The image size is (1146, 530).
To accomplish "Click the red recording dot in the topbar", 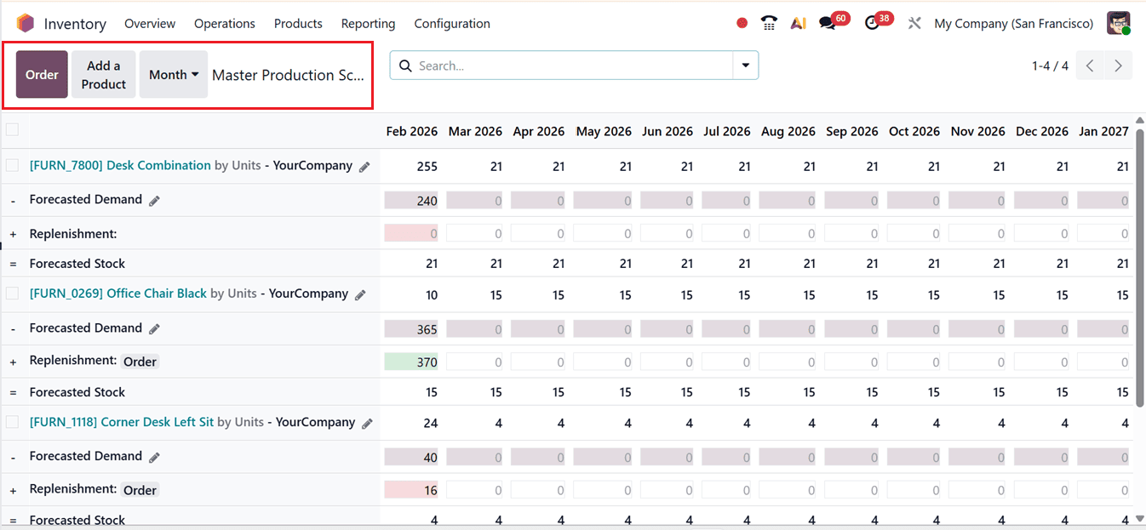I will pos(740,22).
